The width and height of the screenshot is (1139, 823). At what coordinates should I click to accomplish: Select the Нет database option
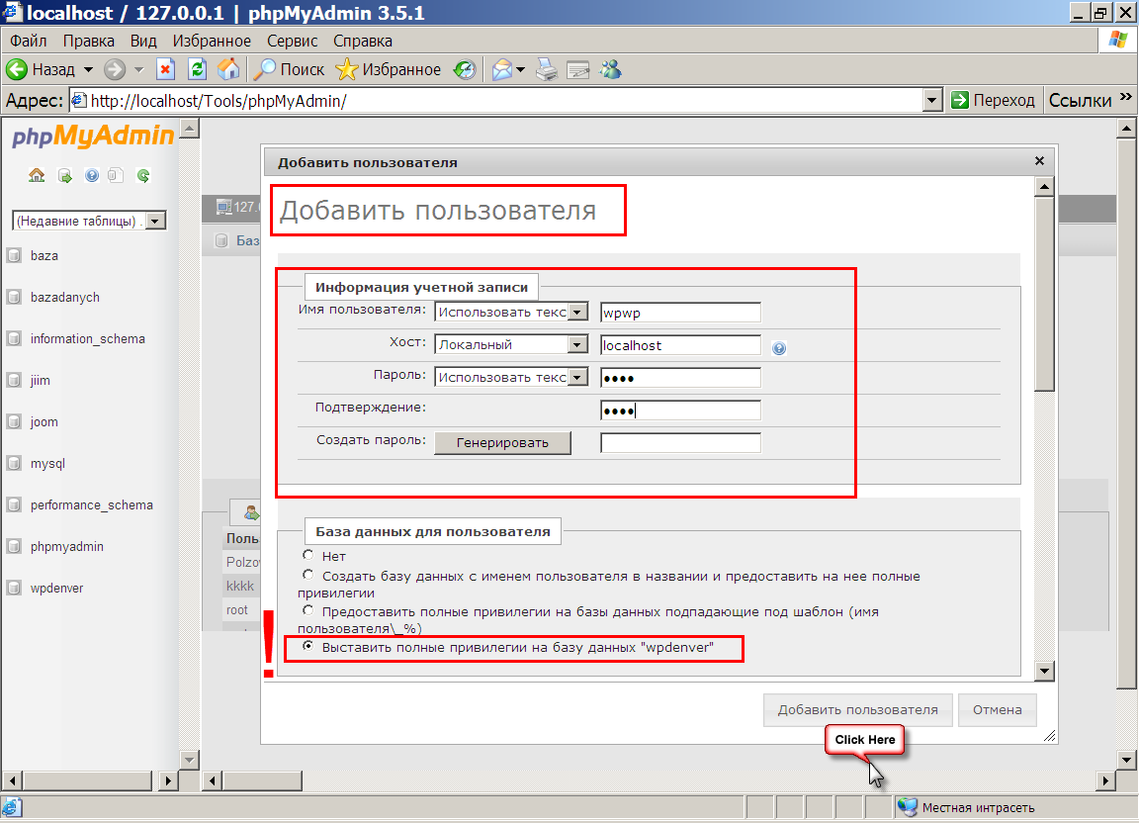pyautogui.click(x=308, y=555)
